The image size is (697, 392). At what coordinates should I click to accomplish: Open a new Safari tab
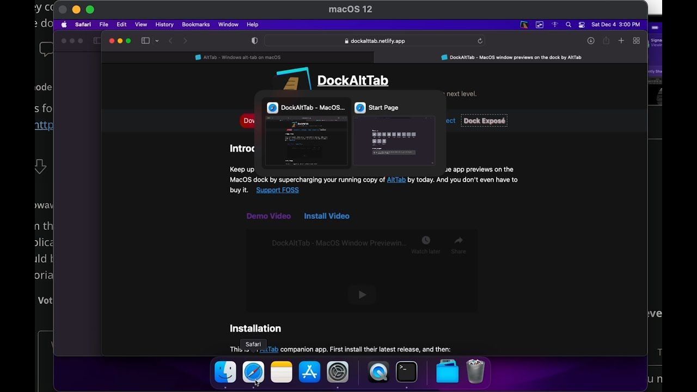point(621,40)
